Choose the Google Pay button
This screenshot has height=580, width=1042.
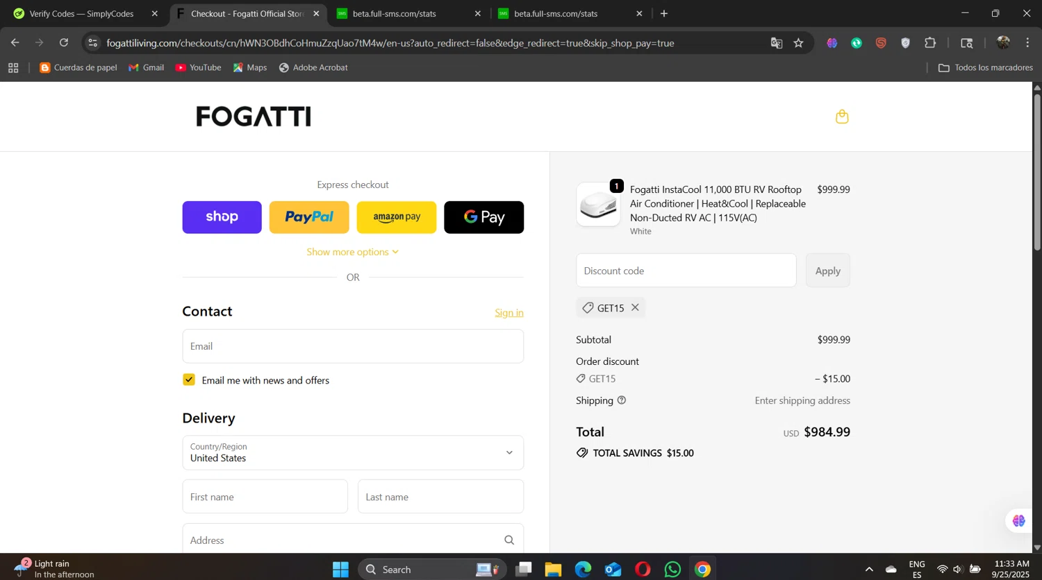click(x=484, y=217)
